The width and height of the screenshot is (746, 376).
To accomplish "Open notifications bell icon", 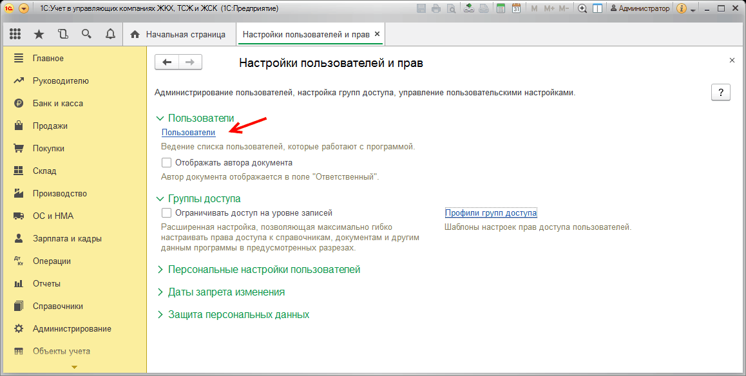I will point(110,34).
